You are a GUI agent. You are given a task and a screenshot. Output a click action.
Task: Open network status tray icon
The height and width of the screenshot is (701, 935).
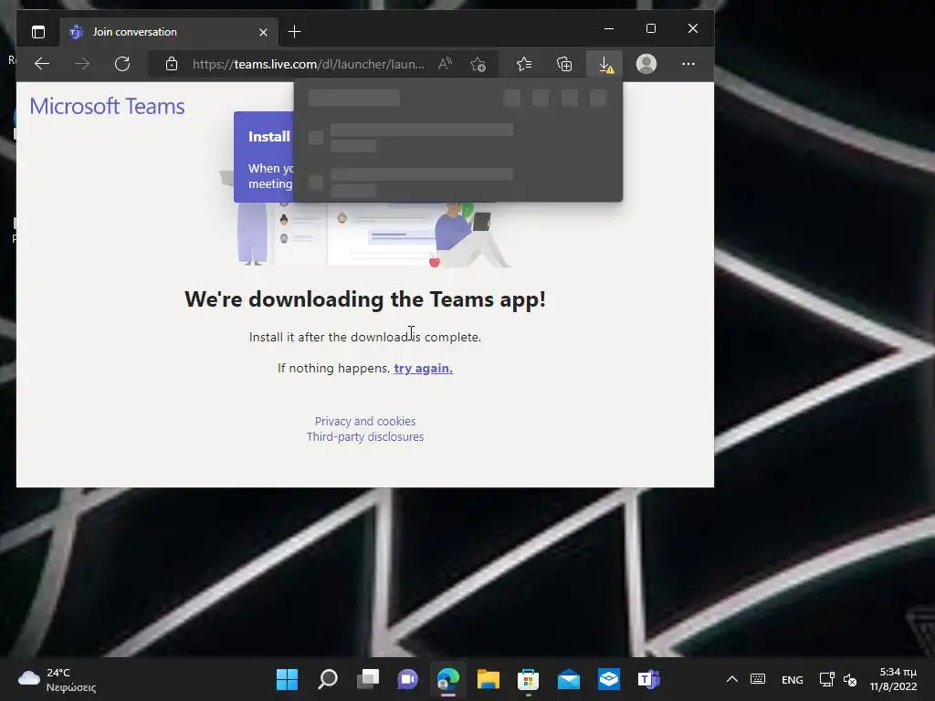click(826, 679)
